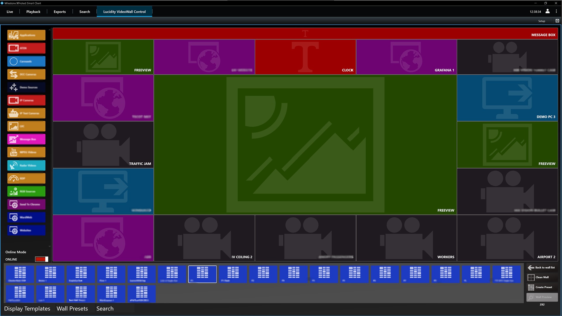Select the IV CEILING 2 camera tile
Screen dimensions: 562x316
(204, 238)
